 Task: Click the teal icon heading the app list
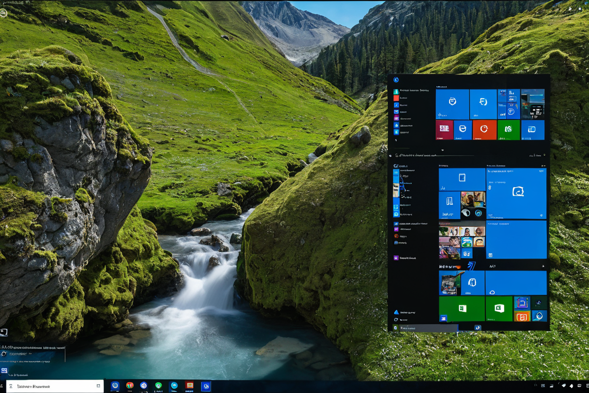[396, 91]
